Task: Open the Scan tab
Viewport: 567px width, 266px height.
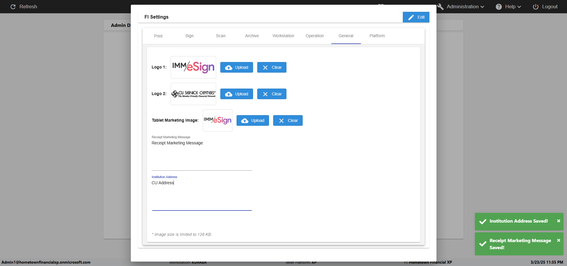Action: [x=221, y=36]
